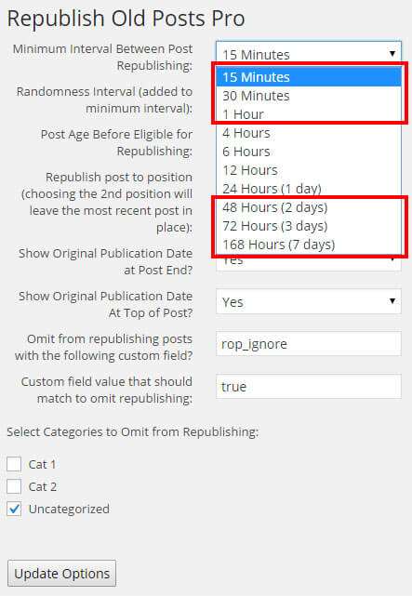Focus the rop_ignore custom field input
This screenshot has height=596, width=412.
[309, 344]
